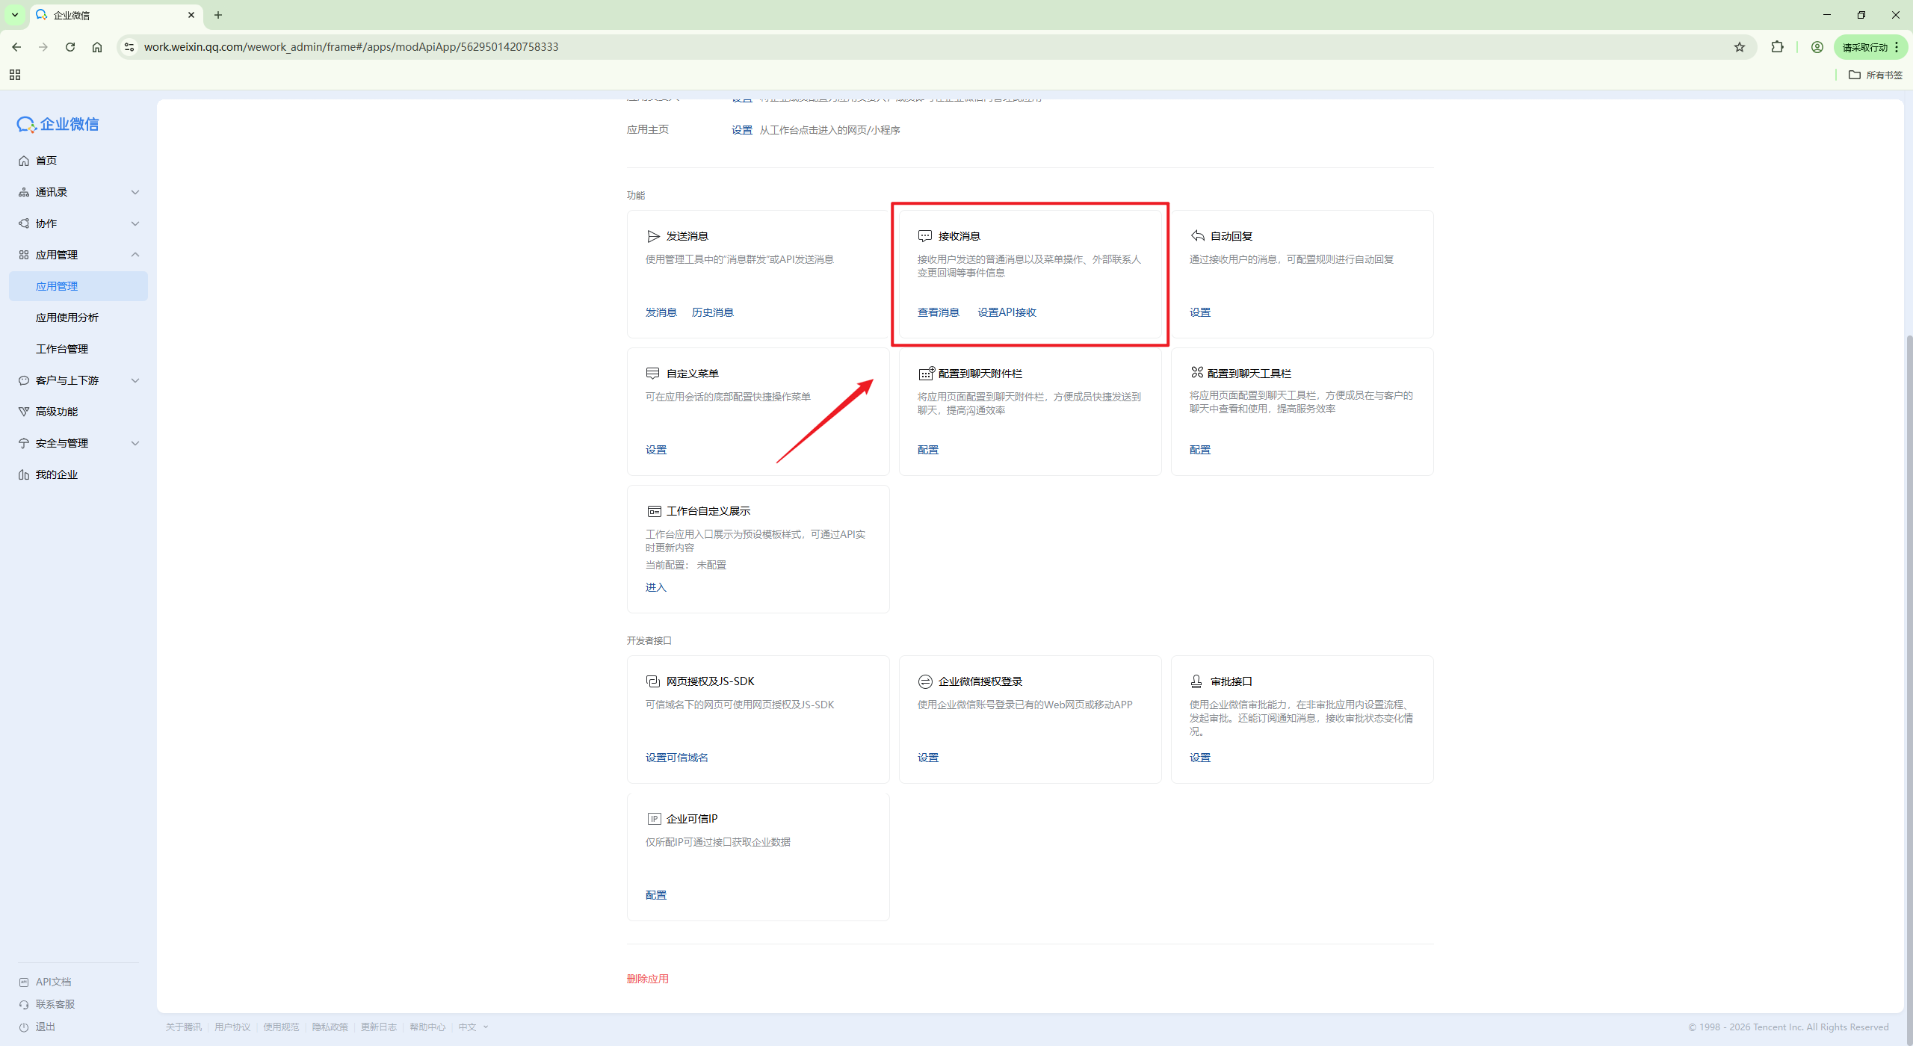This screenshot has width=1913, height=1046.
Task: Click the 自动回复 reply arrow icon
Action: point(1197,236)
